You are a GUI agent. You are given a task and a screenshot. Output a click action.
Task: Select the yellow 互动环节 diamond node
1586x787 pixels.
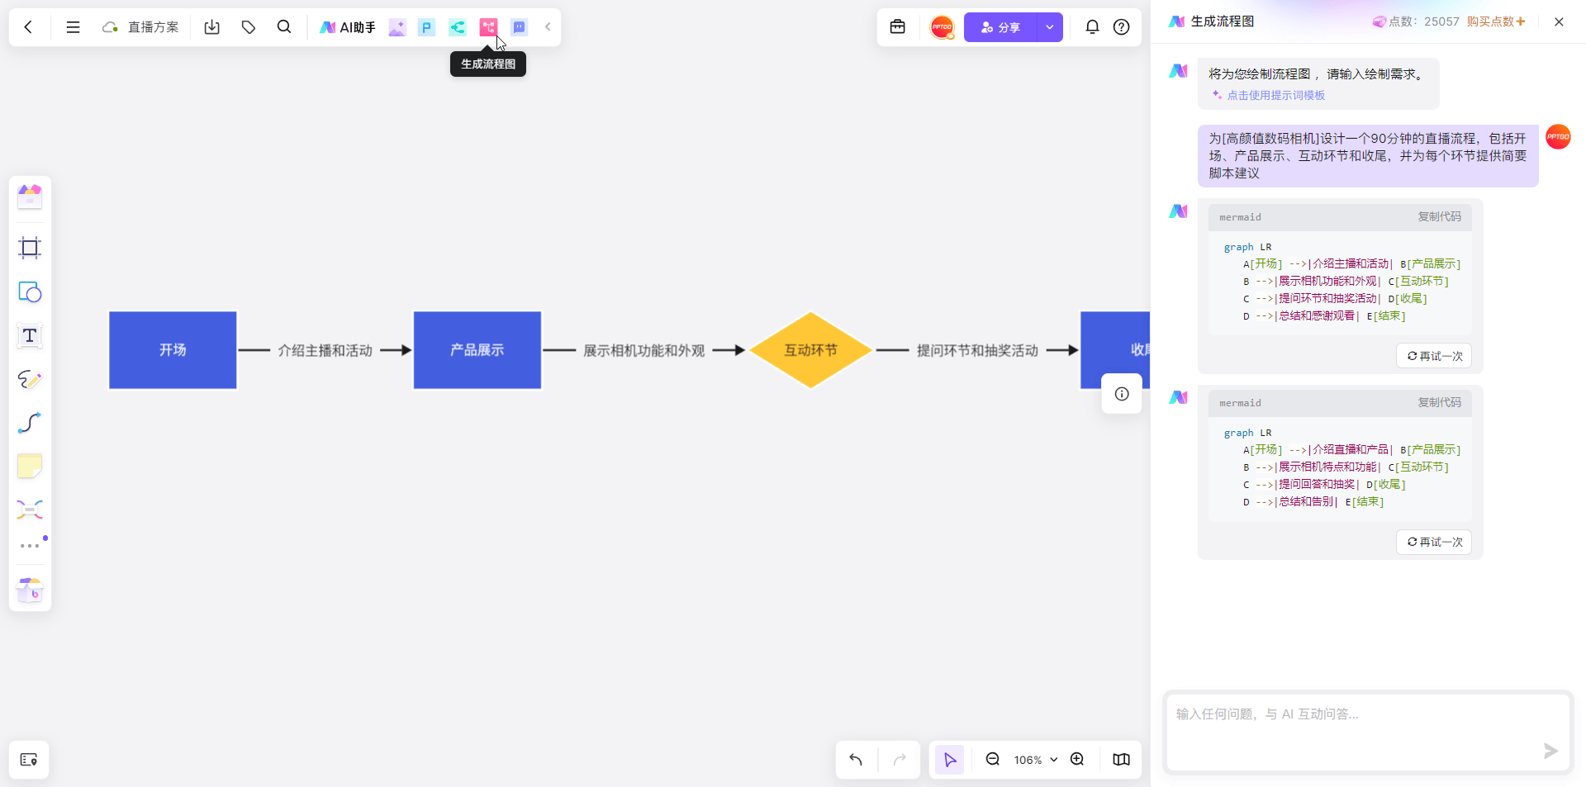810,350
